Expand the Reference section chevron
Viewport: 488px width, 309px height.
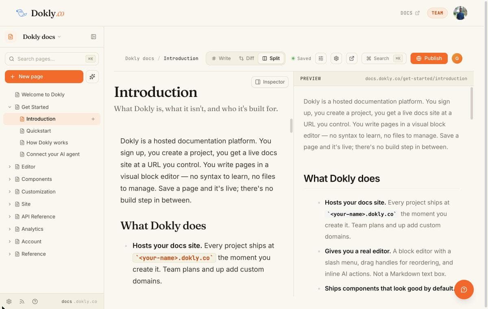(10, 254)
